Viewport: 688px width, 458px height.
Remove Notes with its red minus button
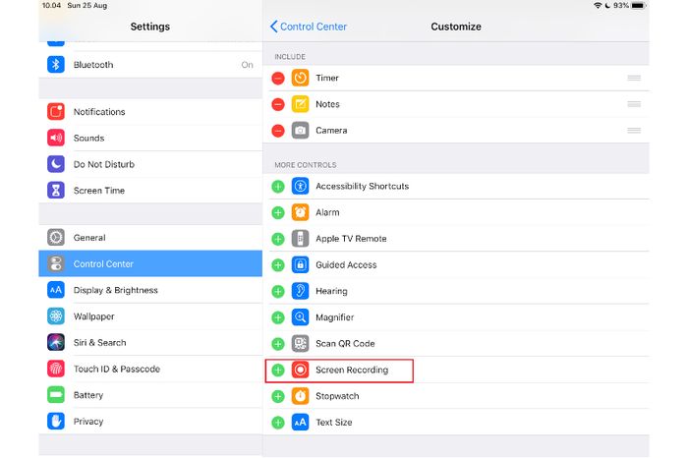(278, 105)
